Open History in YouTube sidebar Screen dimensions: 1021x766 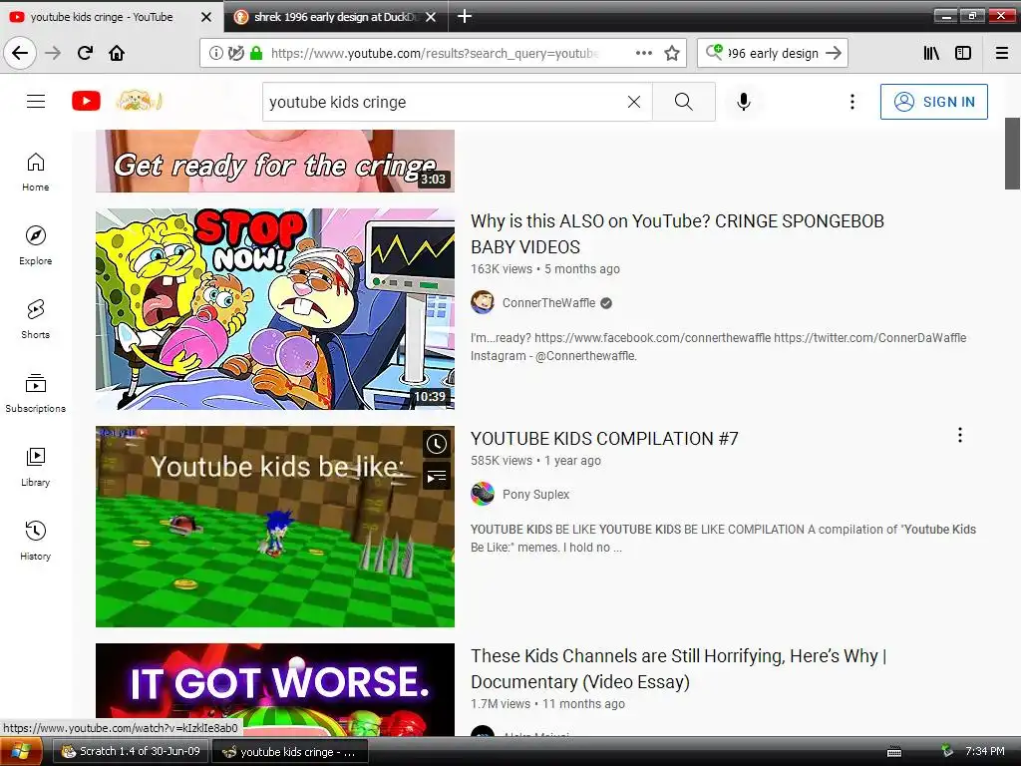(36, 541)
